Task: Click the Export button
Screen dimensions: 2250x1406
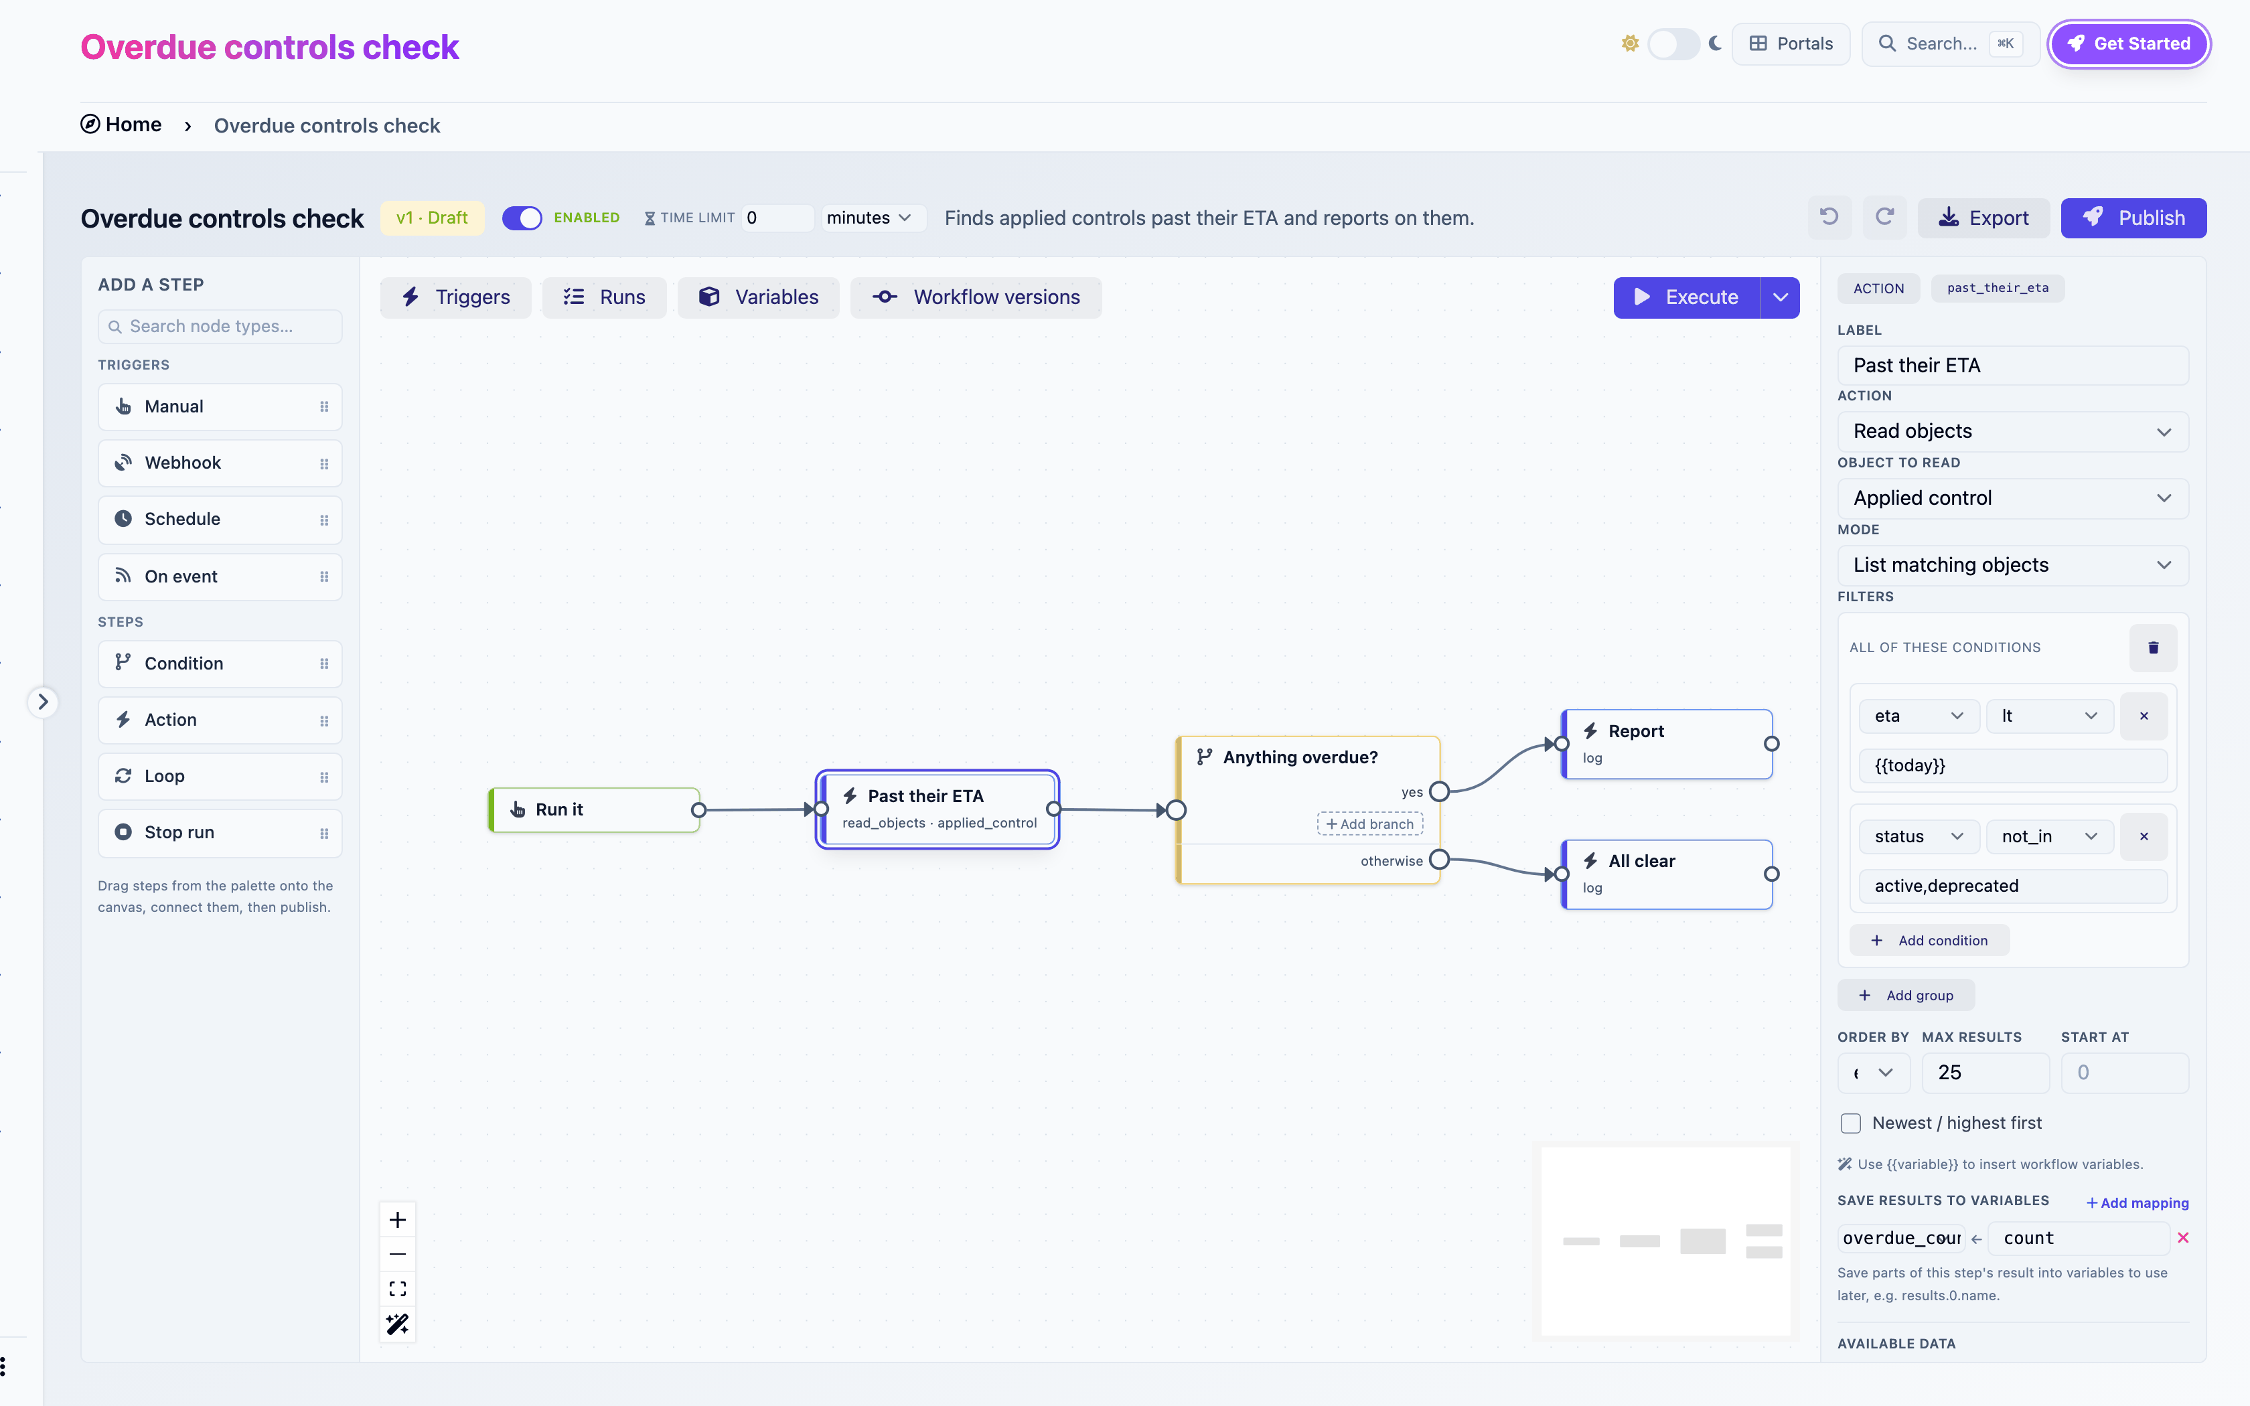Action: point(1983,218)
